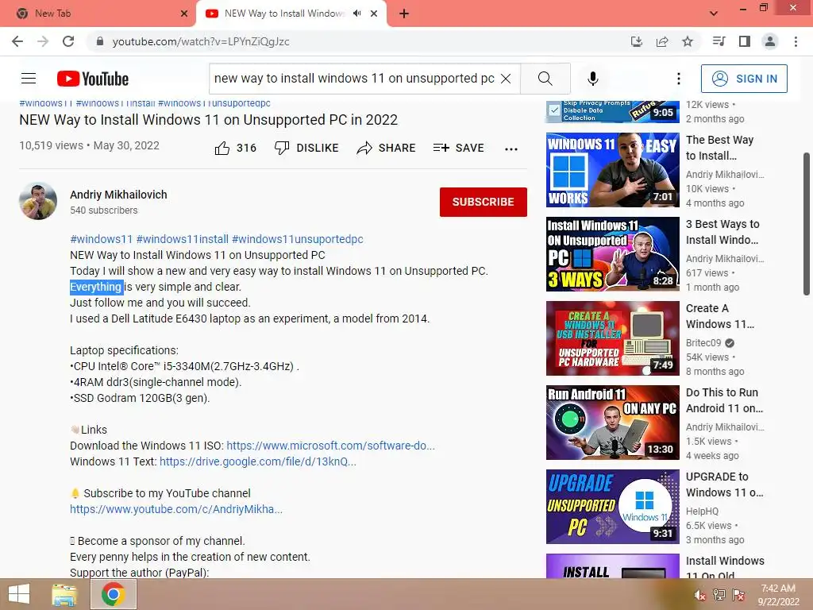The image size is (813, 610).
Task: Bookmark this page with the star icon
Action: 688,41
